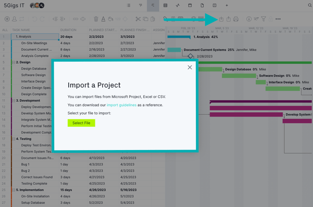The image size is (313, 207).
Task: Change the text color (A icon)
Action: pos(103,19)
